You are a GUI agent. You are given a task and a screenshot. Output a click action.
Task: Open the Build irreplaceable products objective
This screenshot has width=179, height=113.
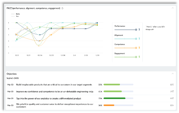click(54, 85)
